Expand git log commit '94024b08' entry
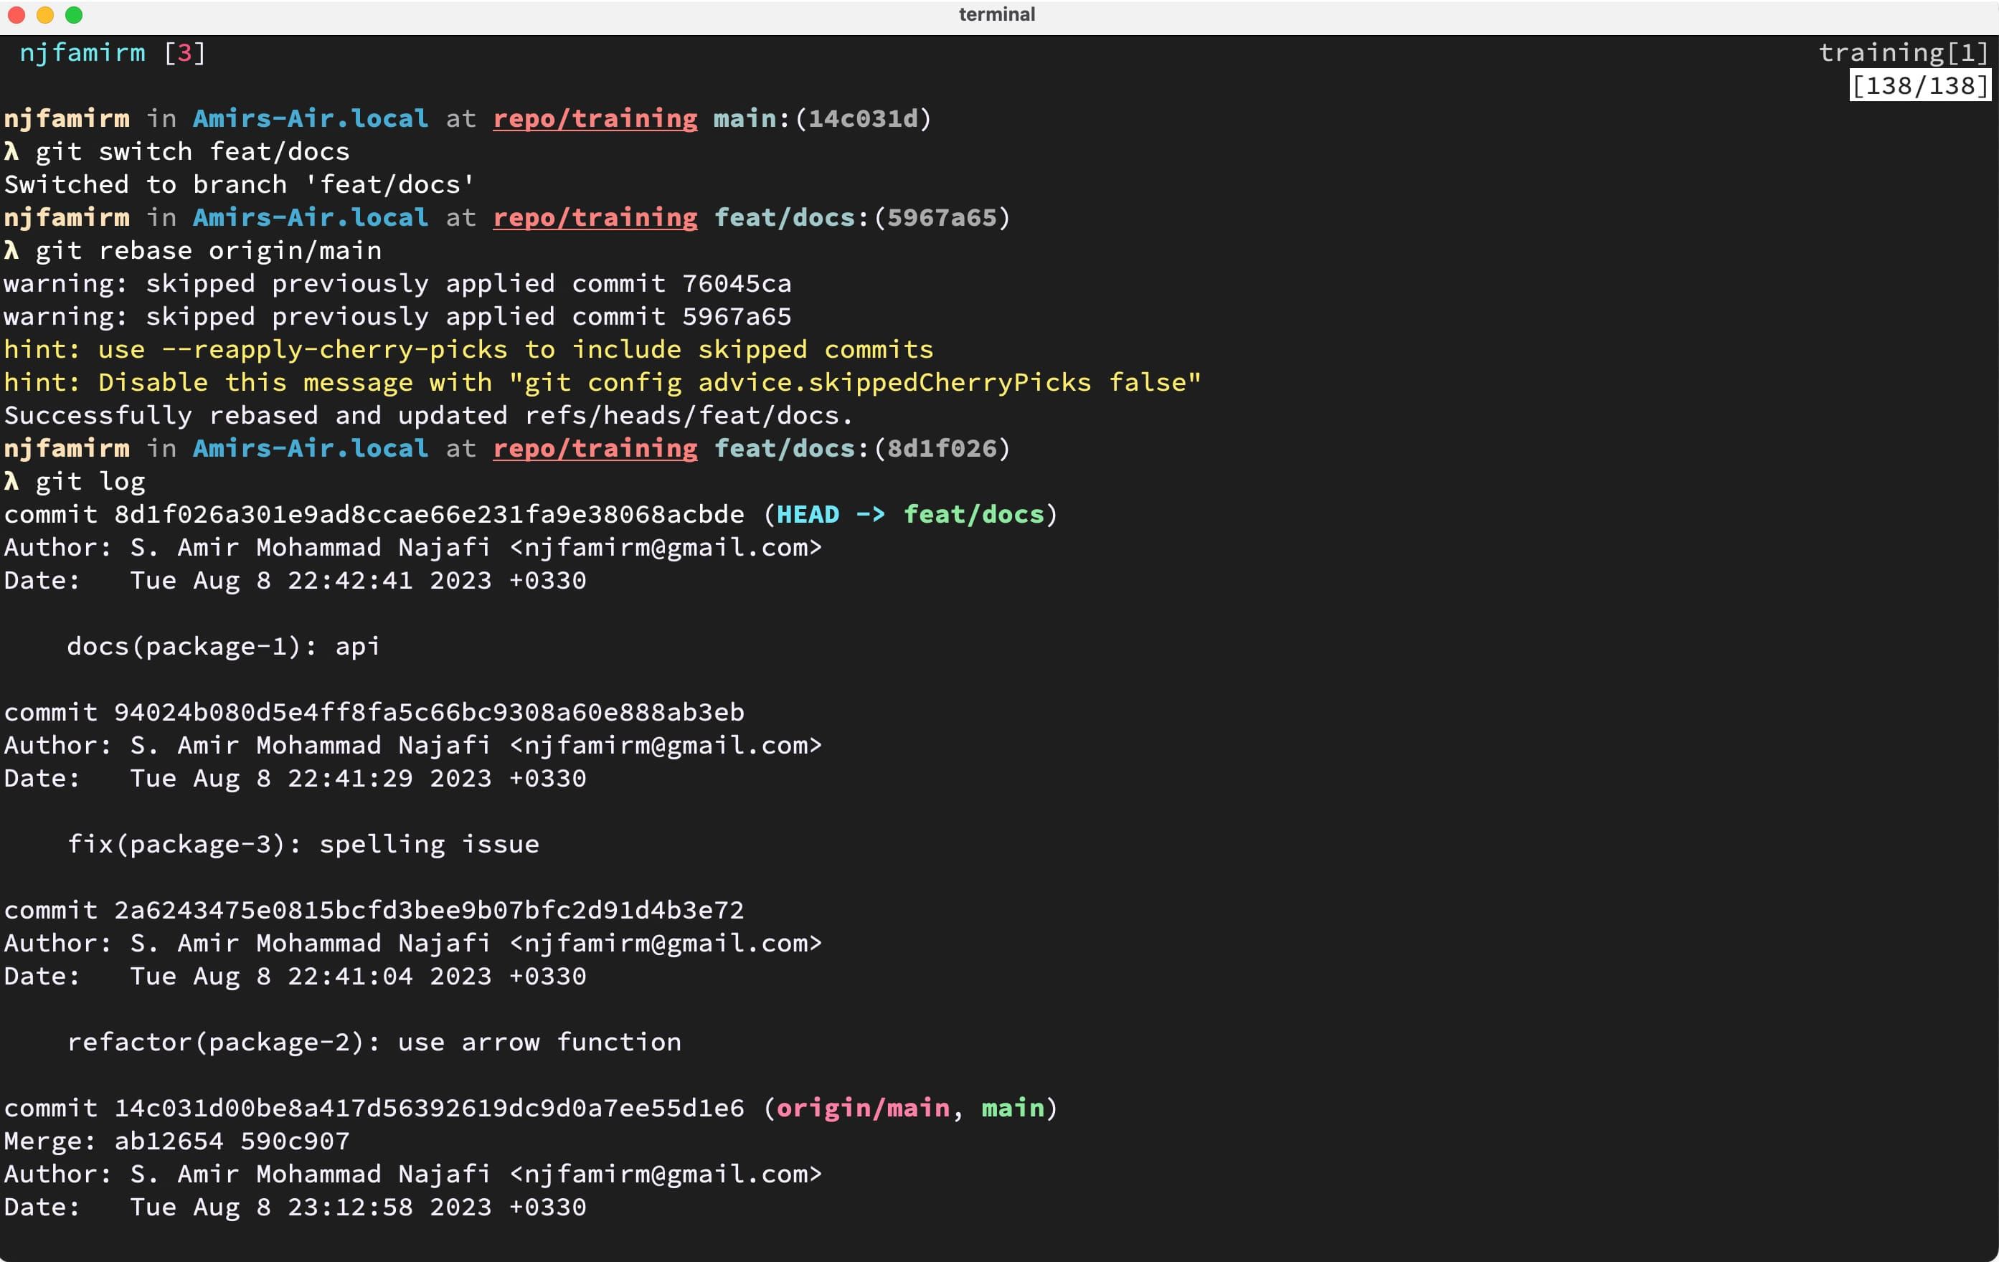Image resolution: width=1999 pixels, height=1262 pixels. pyautogui.click(x=375, y=713)
